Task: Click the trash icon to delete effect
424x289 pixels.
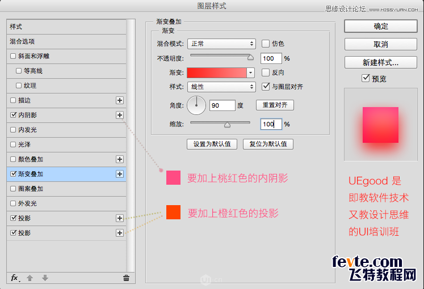Action: pos(126,278)
